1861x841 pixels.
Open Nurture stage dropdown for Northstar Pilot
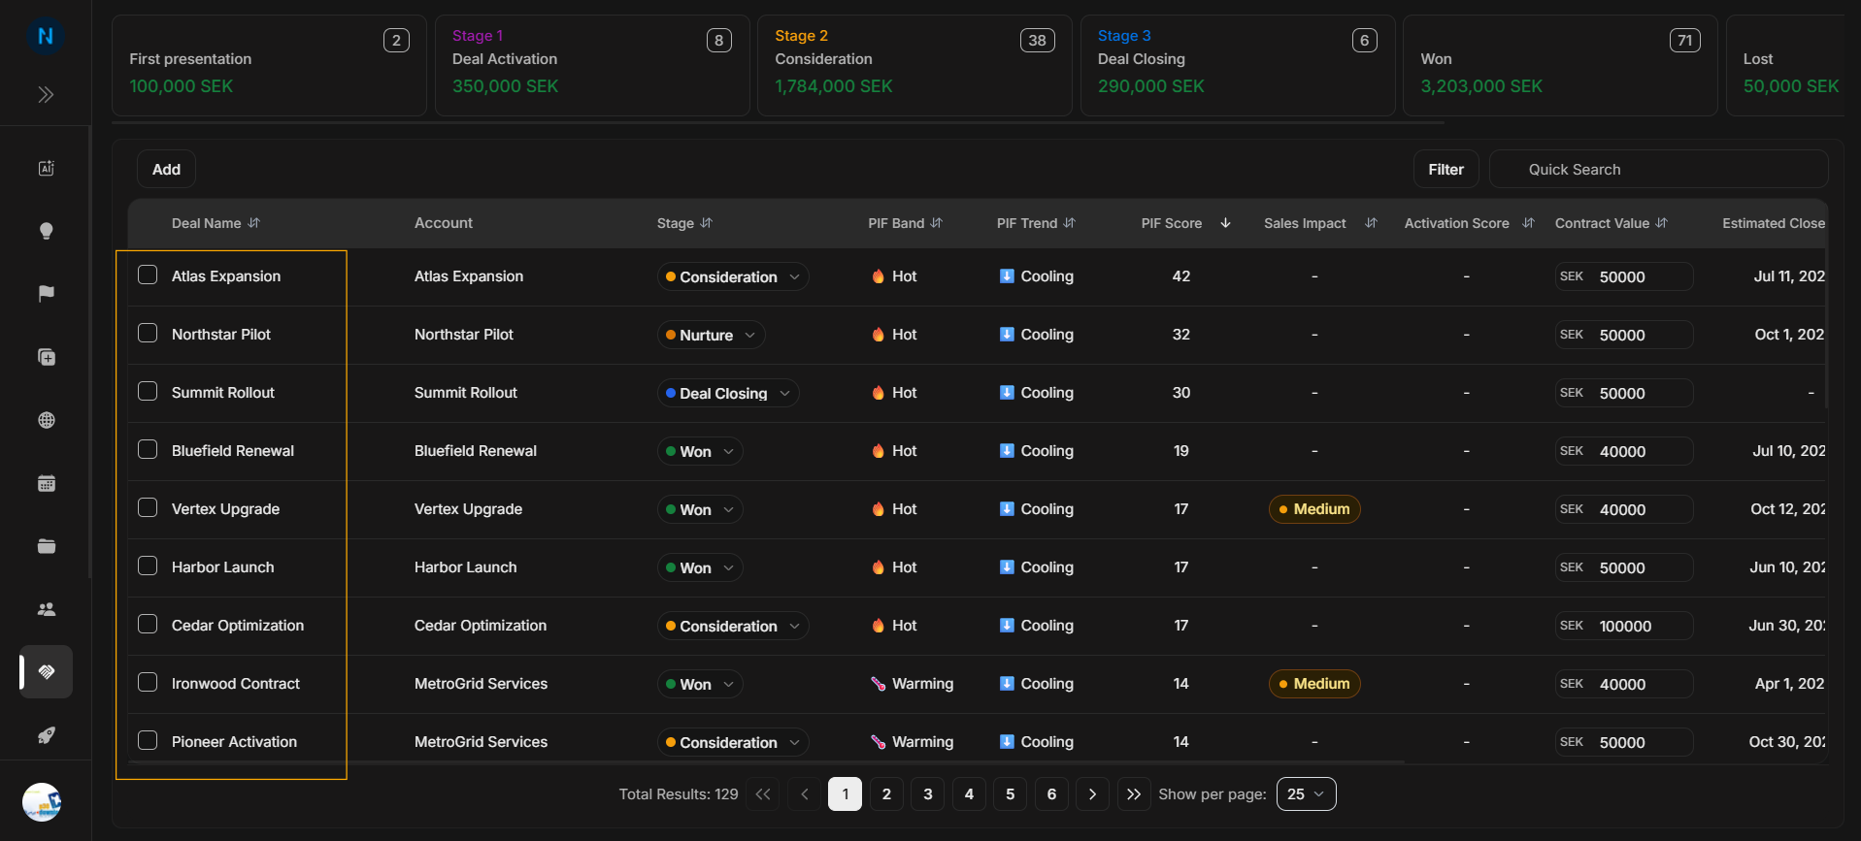pos(711,335)
